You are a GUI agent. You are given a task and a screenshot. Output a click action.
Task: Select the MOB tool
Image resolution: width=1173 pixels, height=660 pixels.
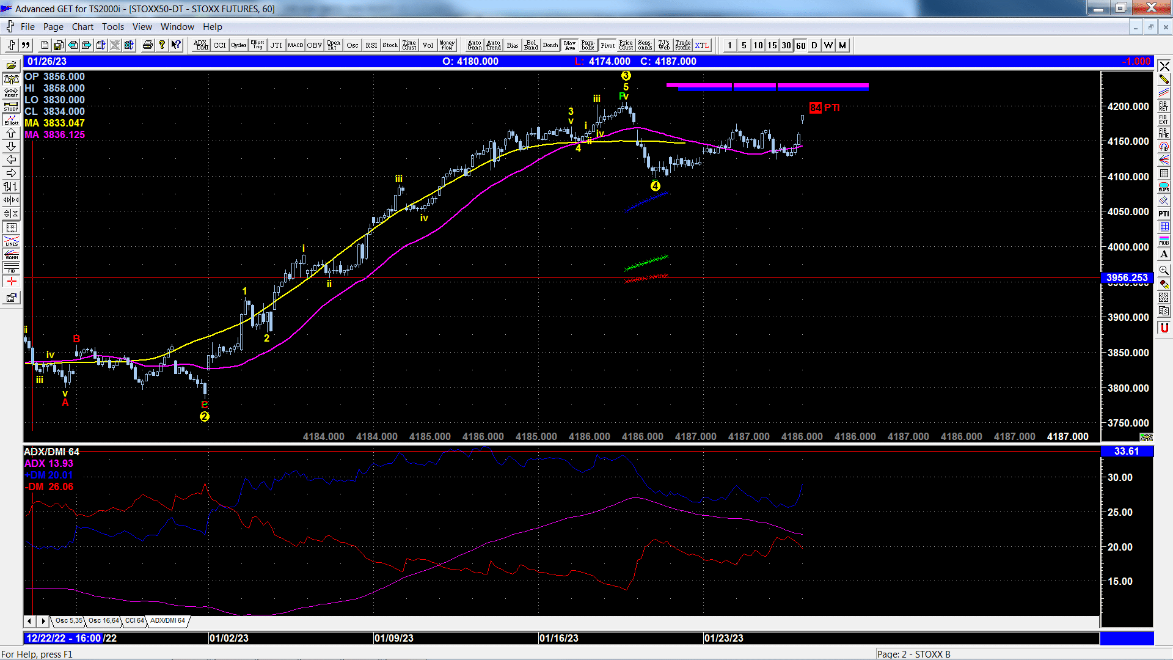coord(1164,240)
